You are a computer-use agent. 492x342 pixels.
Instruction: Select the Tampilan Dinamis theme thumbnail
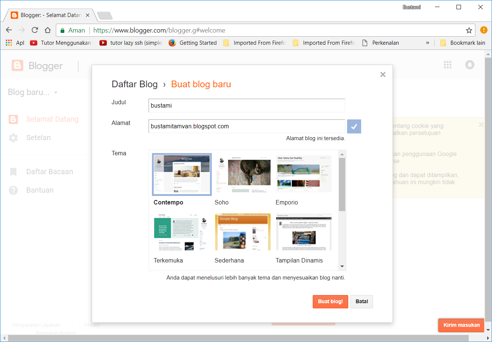pyautogui.click(x=304, y=232)
